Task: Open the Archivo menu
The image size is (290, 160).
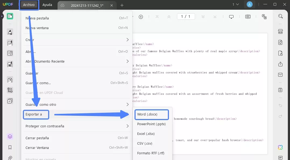Action: (29, 5)
